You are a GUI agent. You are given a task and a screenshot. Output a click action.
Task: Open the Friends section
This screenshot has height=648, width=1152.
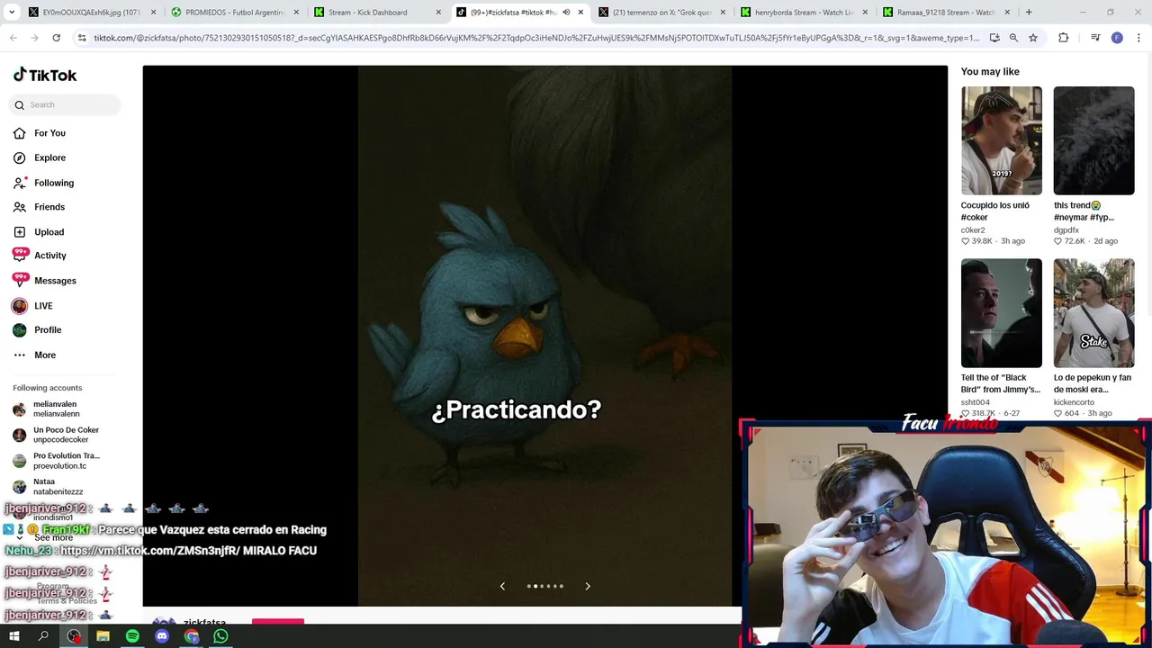(49, 207)
